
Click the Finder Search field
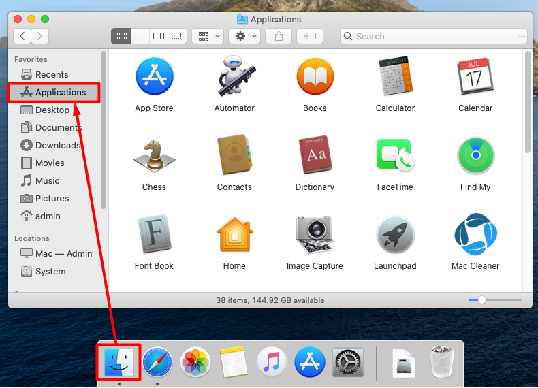(433, 36)
